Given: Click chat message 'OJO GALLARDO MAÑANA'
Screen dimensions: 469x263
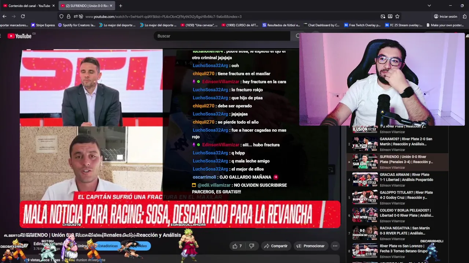Looking at the screenshot, I should pyautogui.click(x=235, y=177).
